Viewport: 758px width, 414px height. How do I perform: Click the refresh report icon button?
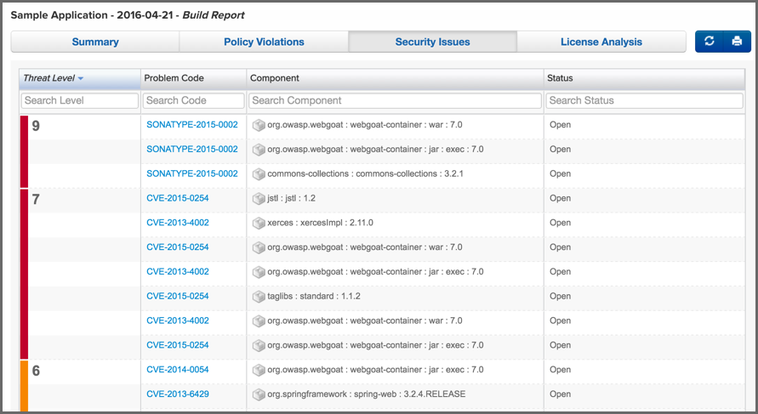(x=710, y=42)
